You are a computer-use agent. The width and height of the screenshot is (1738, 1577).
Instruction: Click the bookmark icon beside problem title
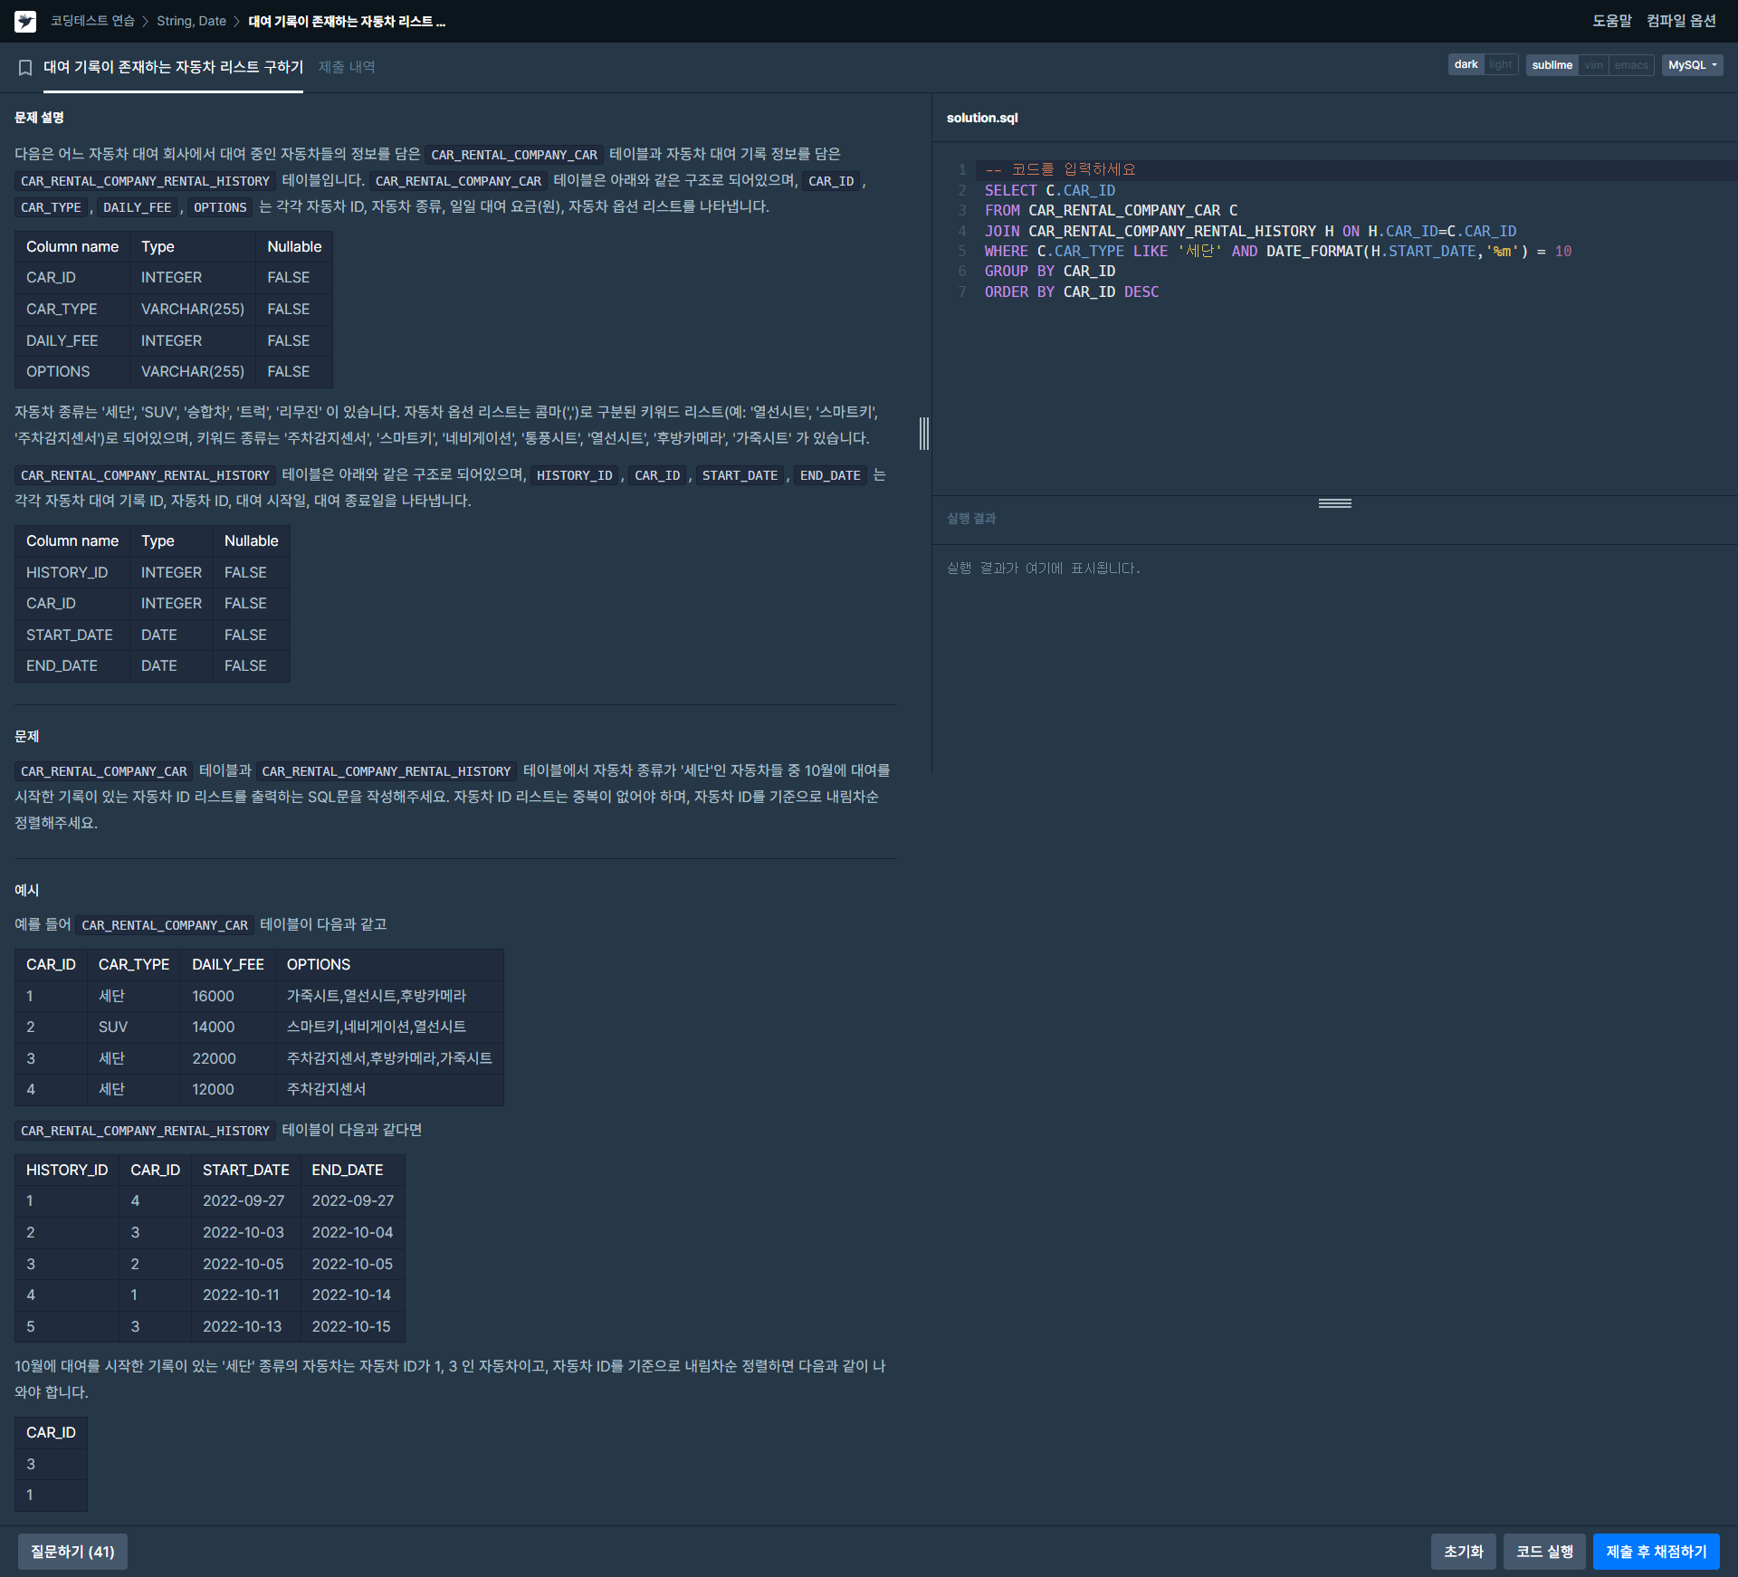pos(25,67)
